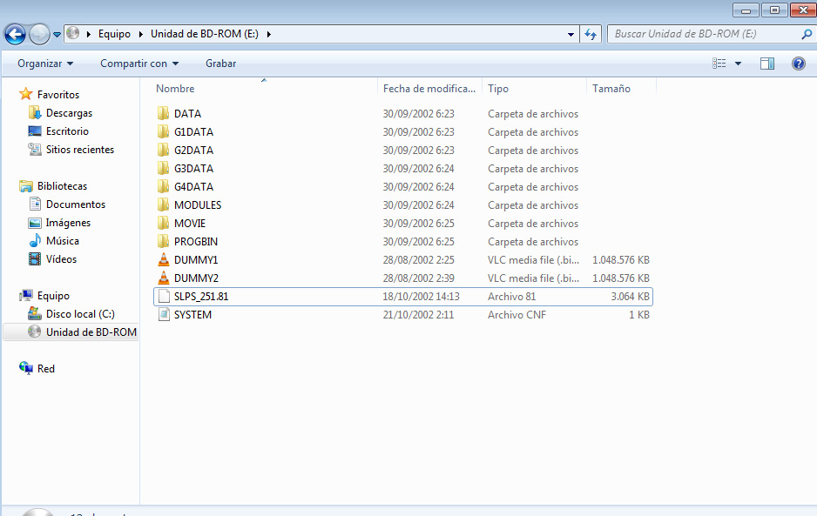Select the DATA folder icon

click(164, 113)
